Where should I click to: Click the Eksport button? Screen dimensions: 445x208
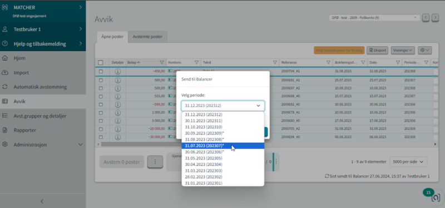[x=378, y=50]
